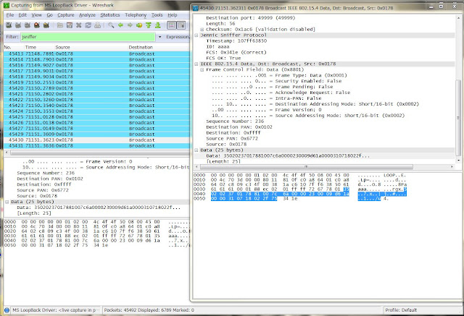Sort packet list by No. column
The width and height of the screenshot is (464, 316).
(x=8, y=47)
